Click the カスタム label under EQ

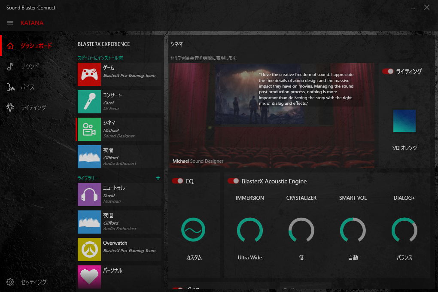click(x=194, y=258)
